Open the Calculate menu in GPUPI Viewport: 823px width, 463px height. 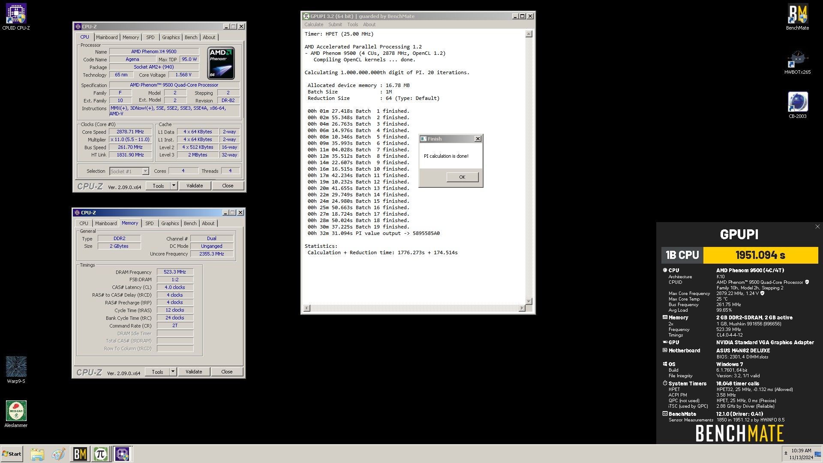click(x=314, y=24)
